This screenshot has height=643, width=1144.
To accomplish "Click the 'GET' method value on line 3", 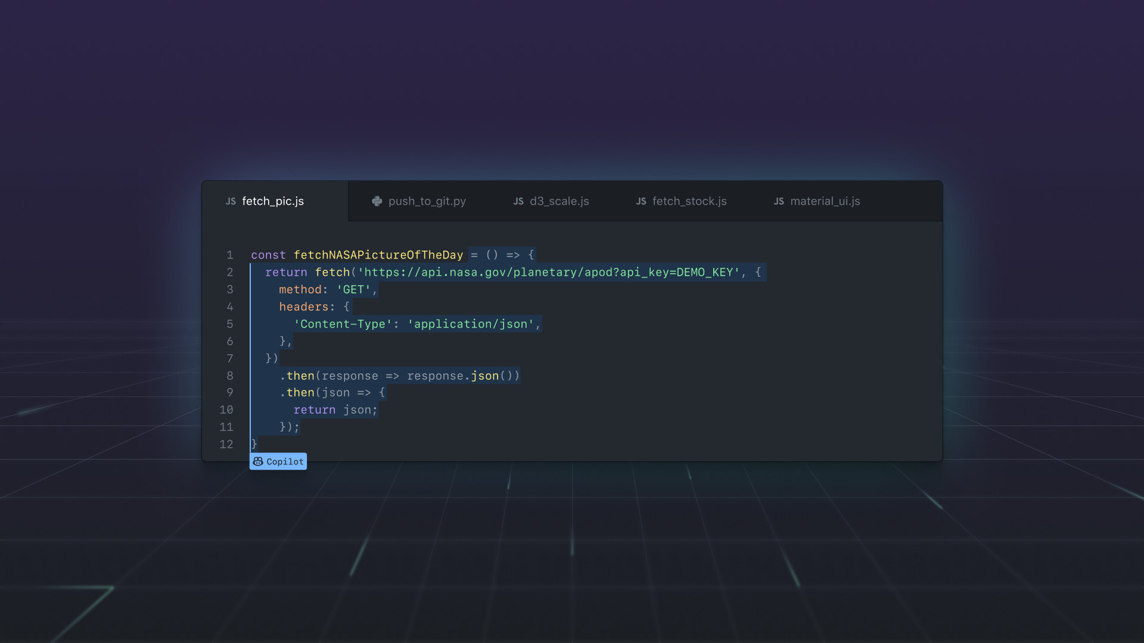I will coord(355,289).
